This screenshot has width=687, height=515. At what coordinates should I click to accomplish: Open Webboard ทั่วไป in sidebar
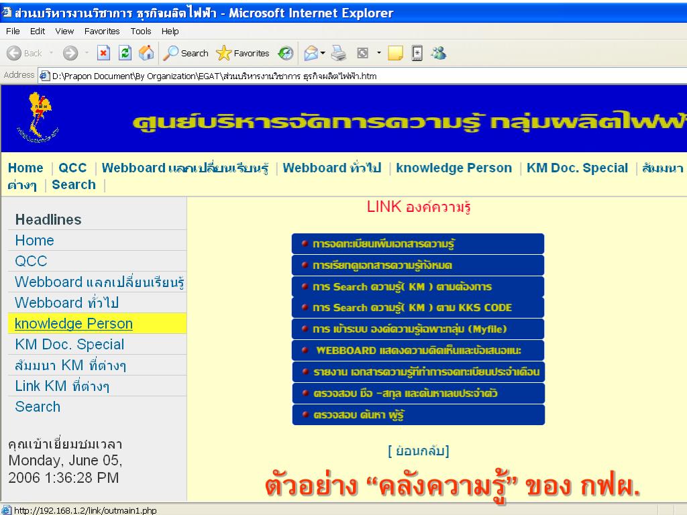[66, 302]
